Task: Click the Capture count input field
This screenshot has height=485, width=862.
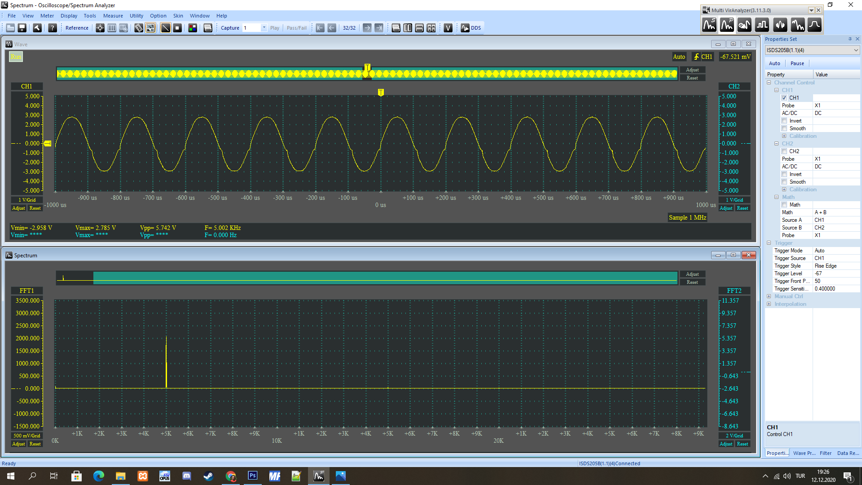Action: pos(251,28)
